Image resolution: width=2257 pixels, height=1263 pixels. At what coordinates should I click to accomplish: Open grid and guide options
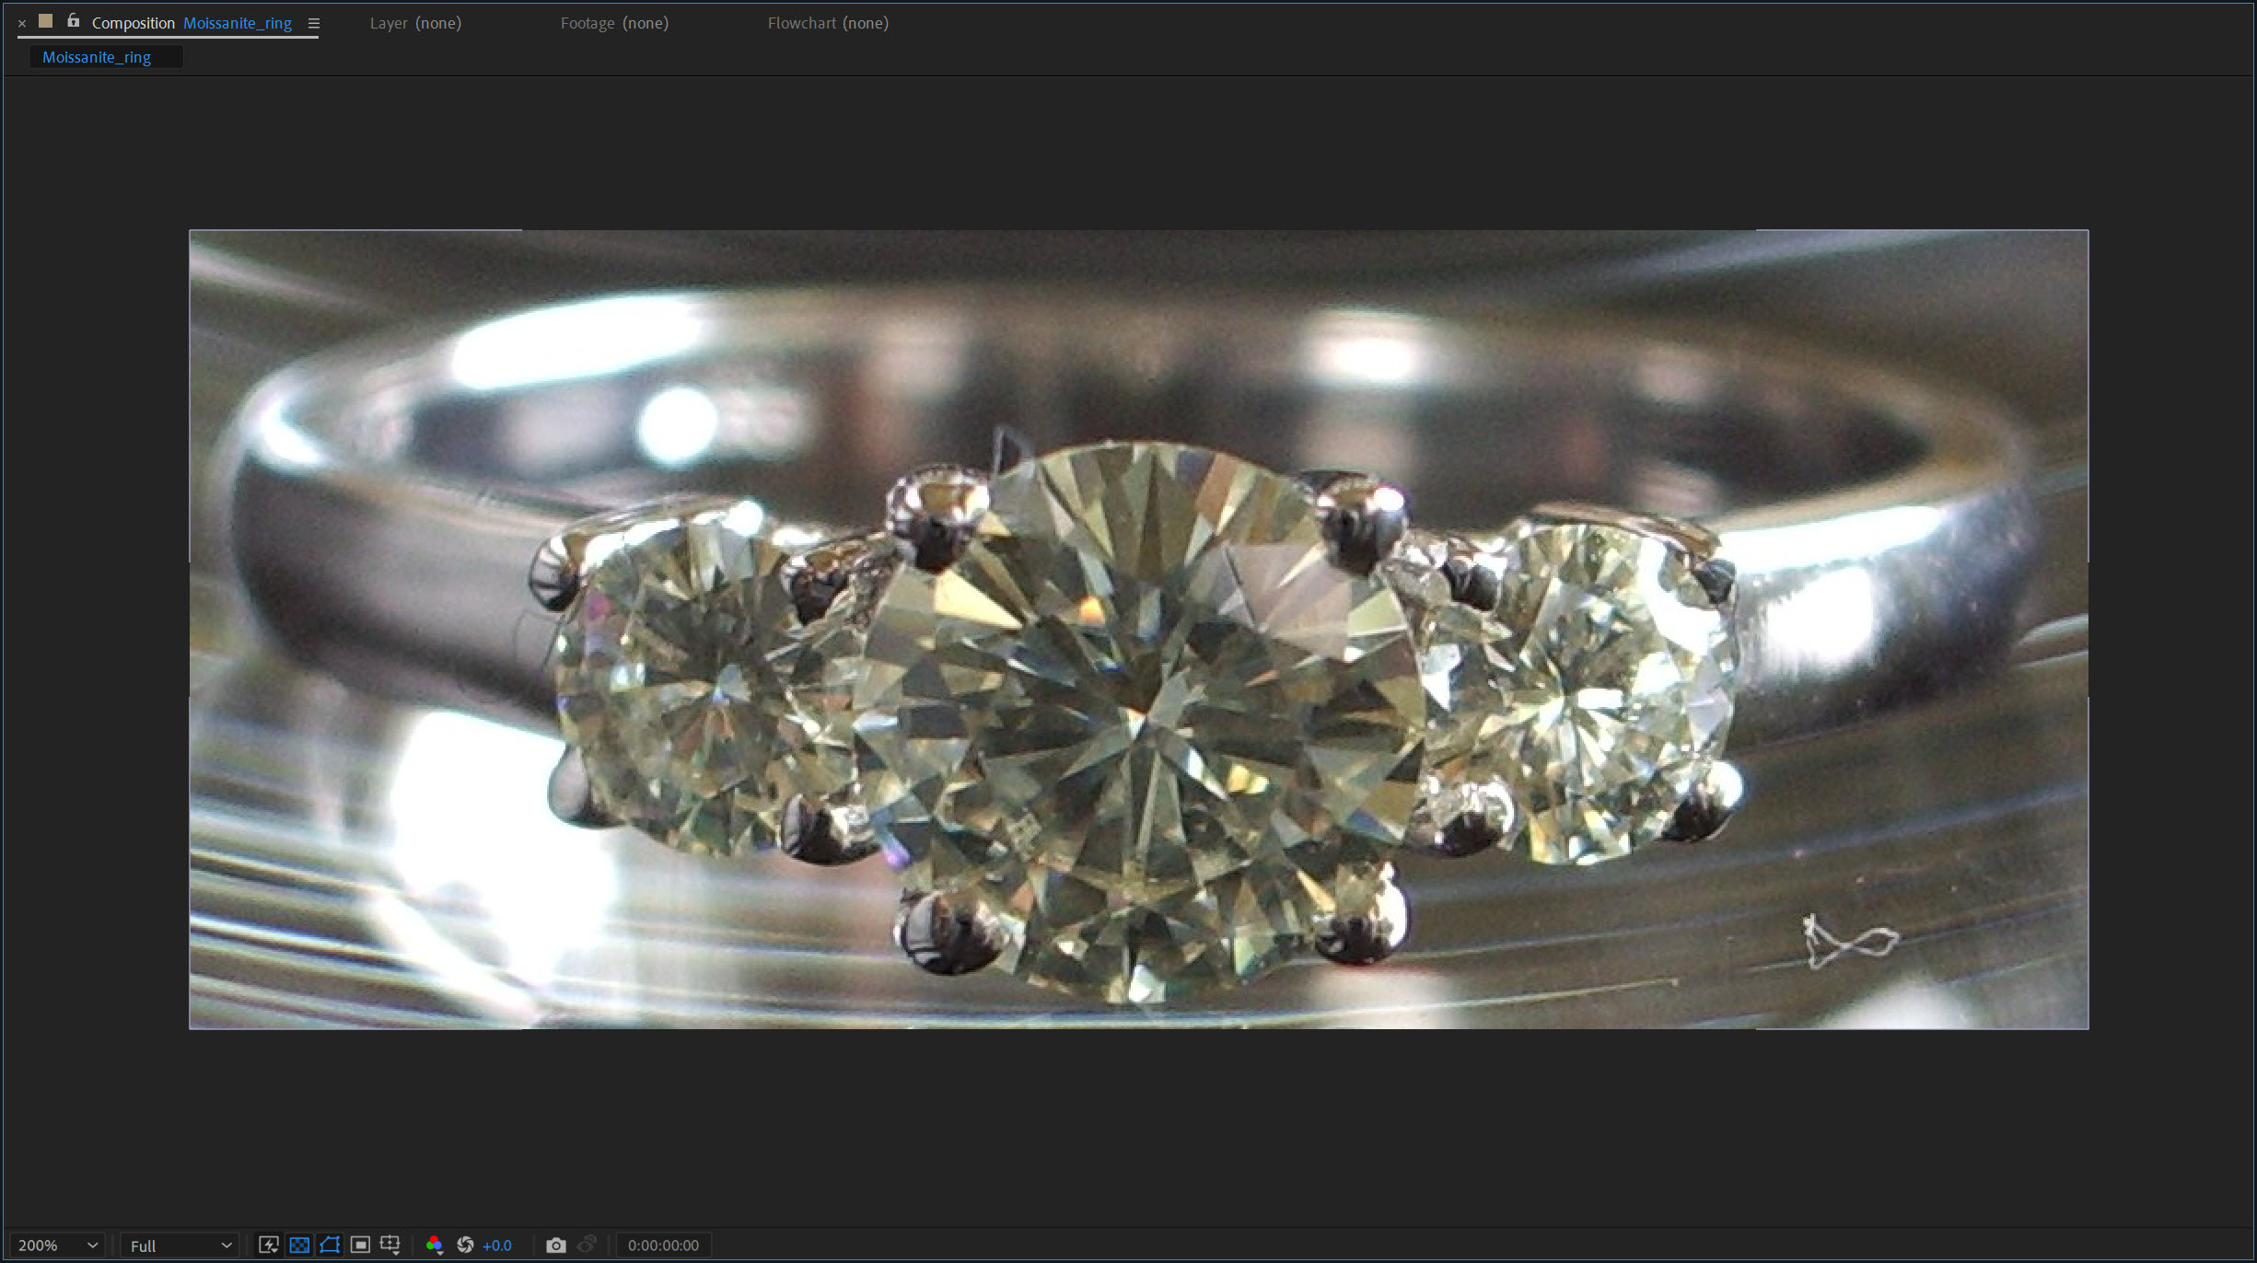390,1245
